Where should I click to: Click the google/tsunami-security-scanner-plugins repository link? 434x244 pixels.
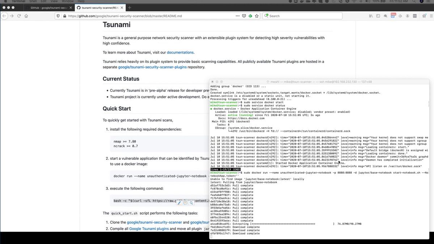[153, 67]
